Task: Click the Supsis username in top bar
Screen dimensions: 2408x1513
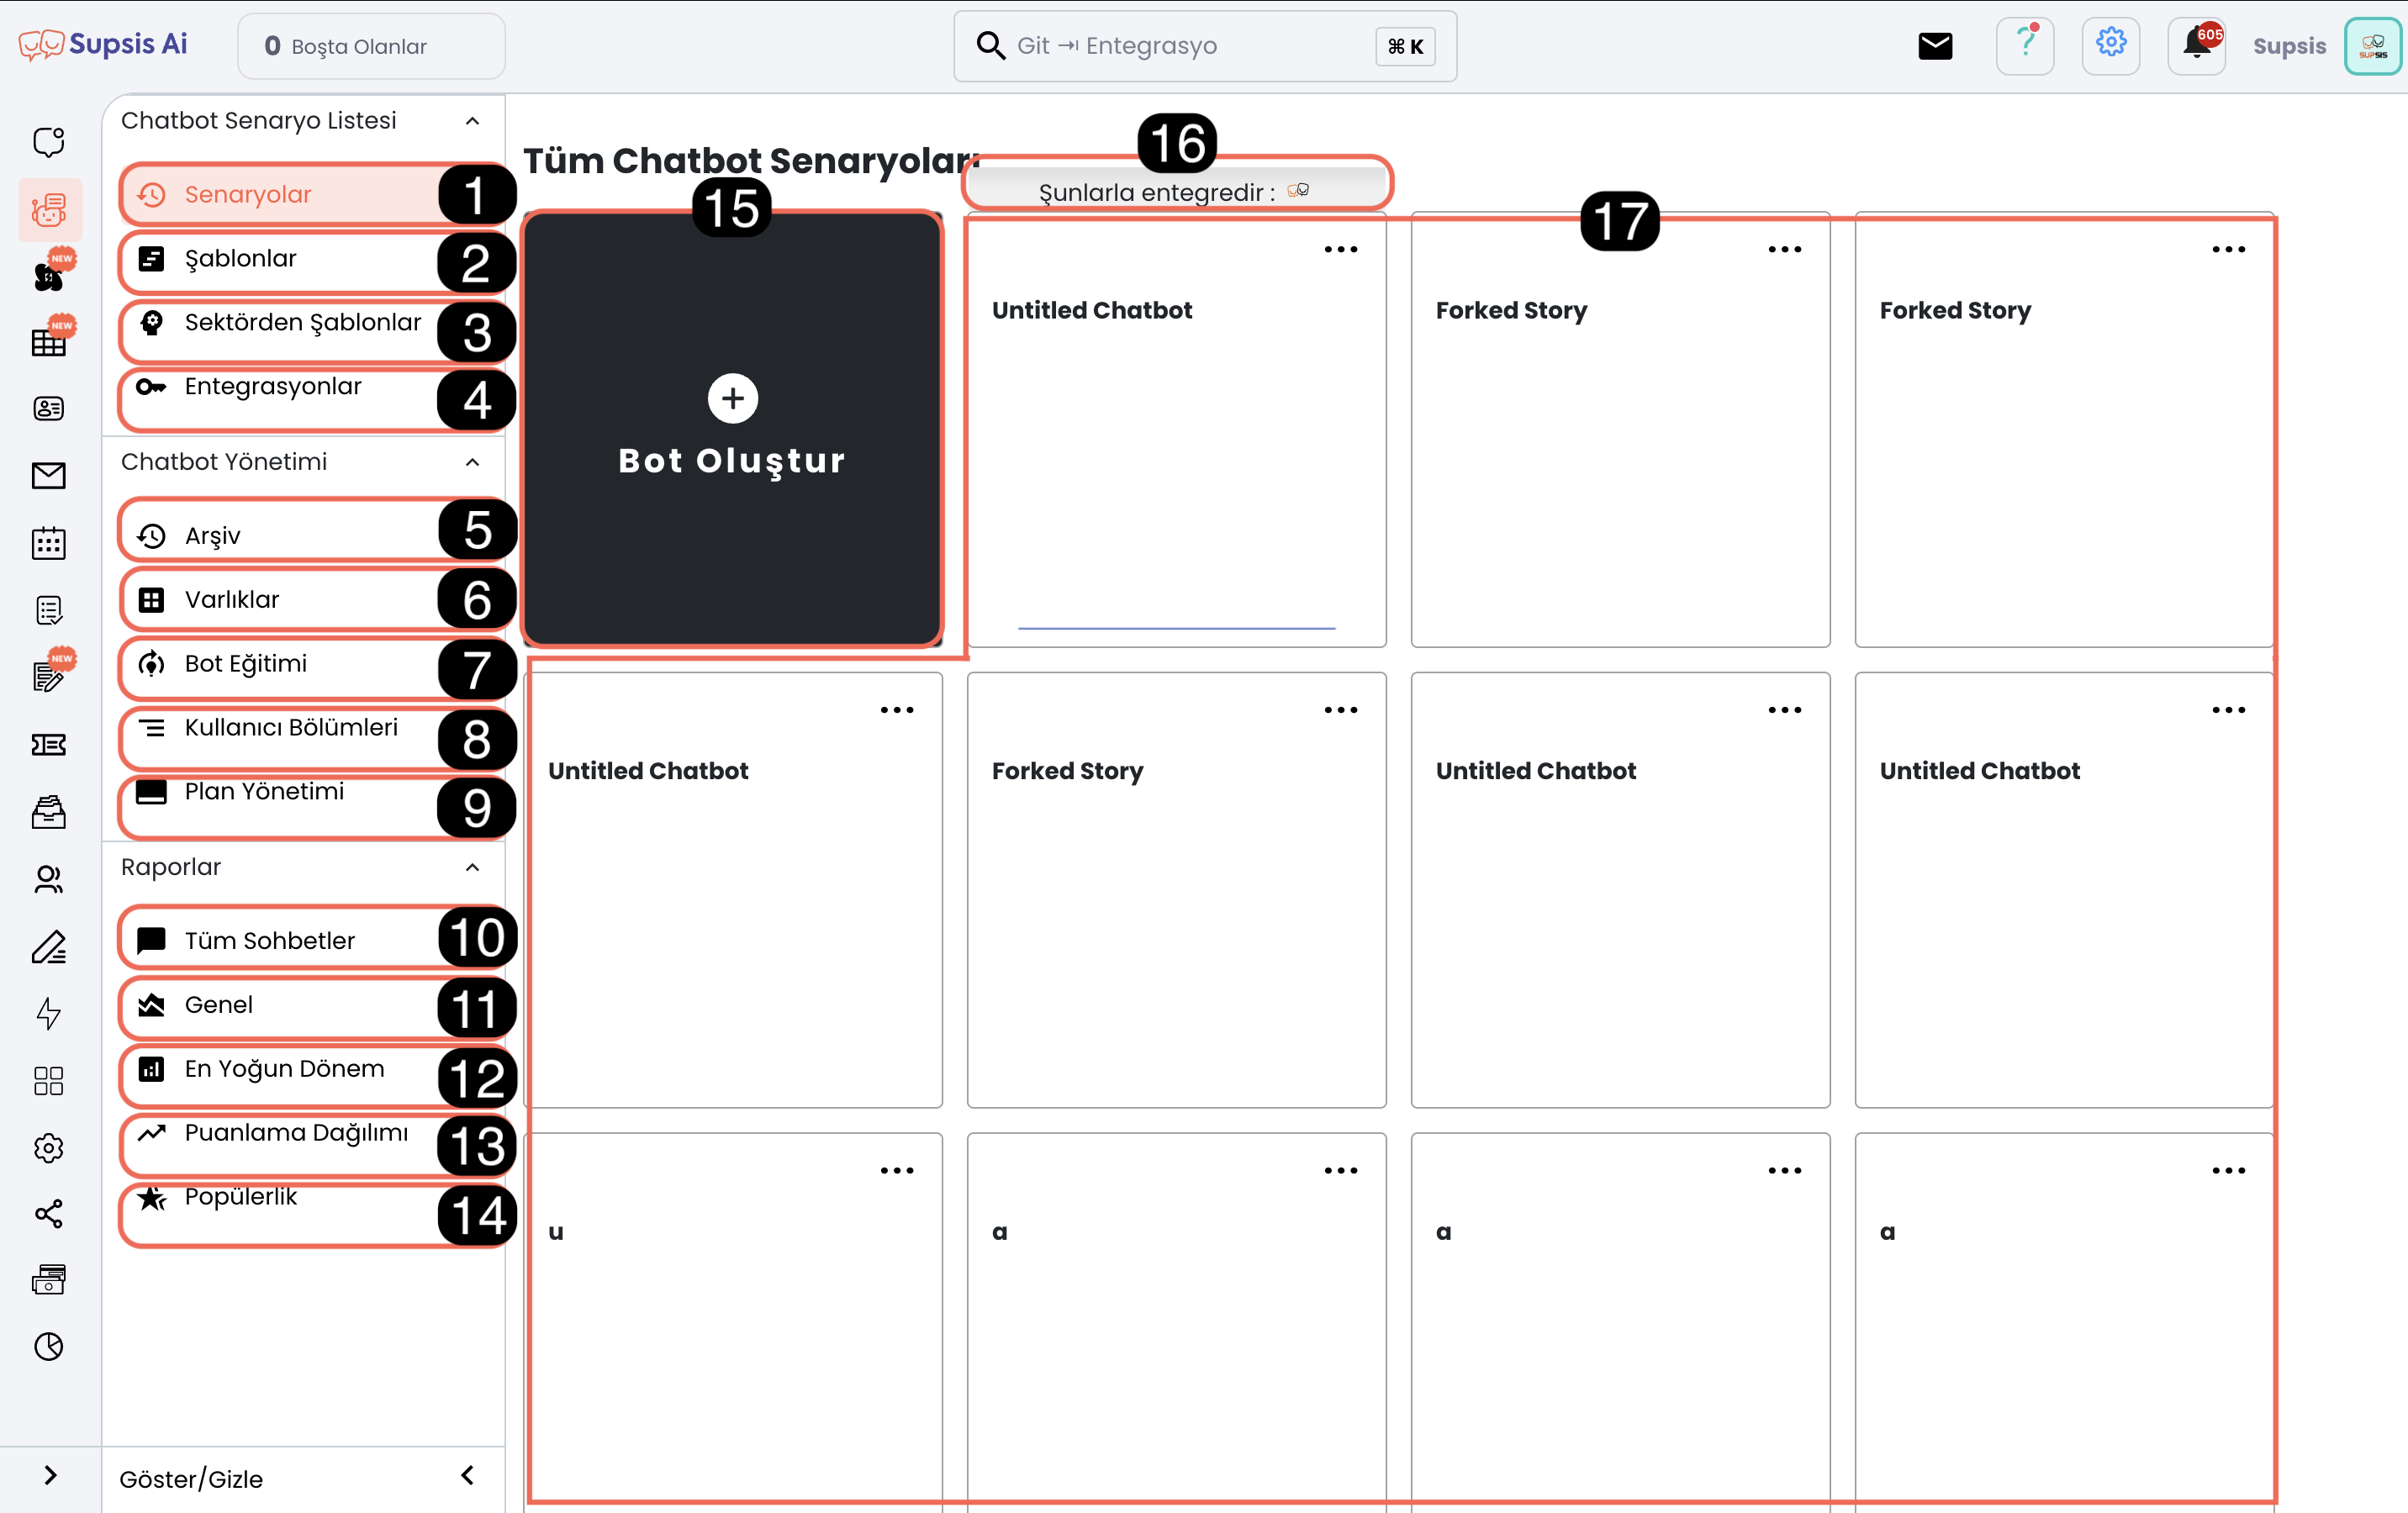Action: point(2289,46)
